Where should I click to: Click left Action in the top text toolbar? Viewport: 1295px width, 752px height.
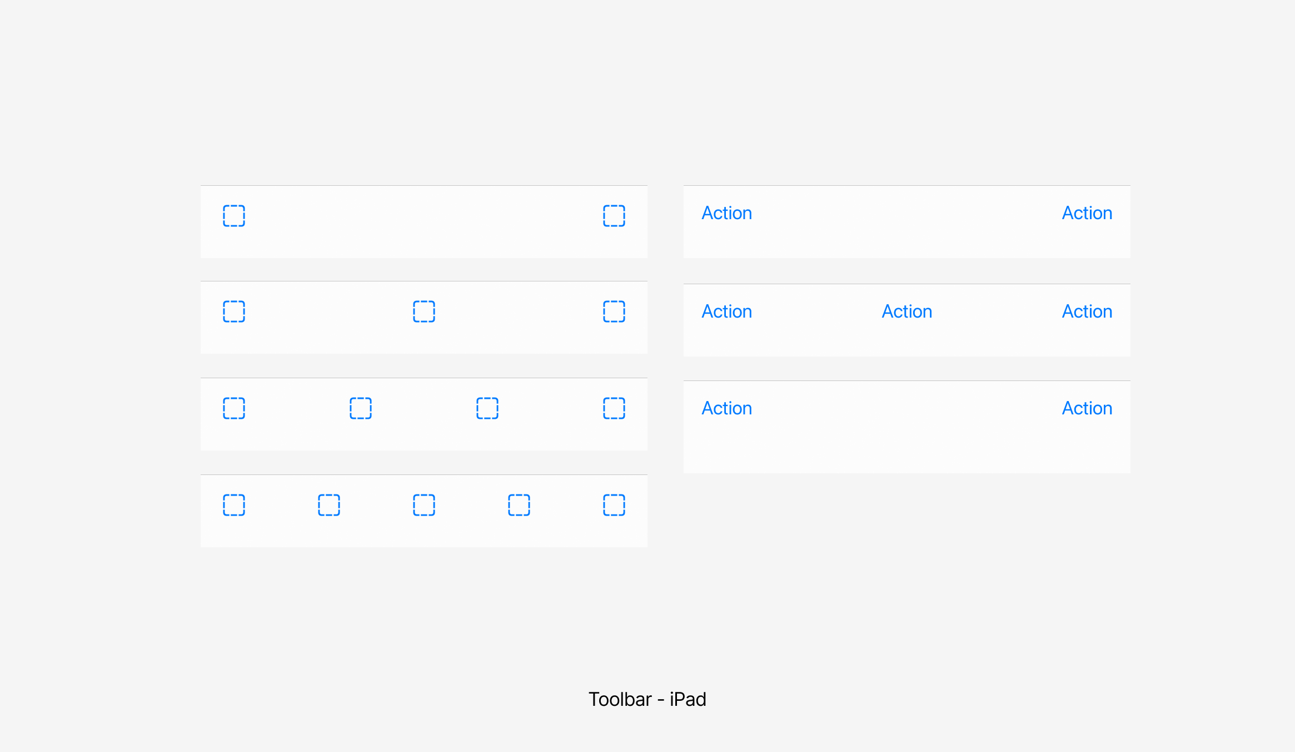point(726,213)
